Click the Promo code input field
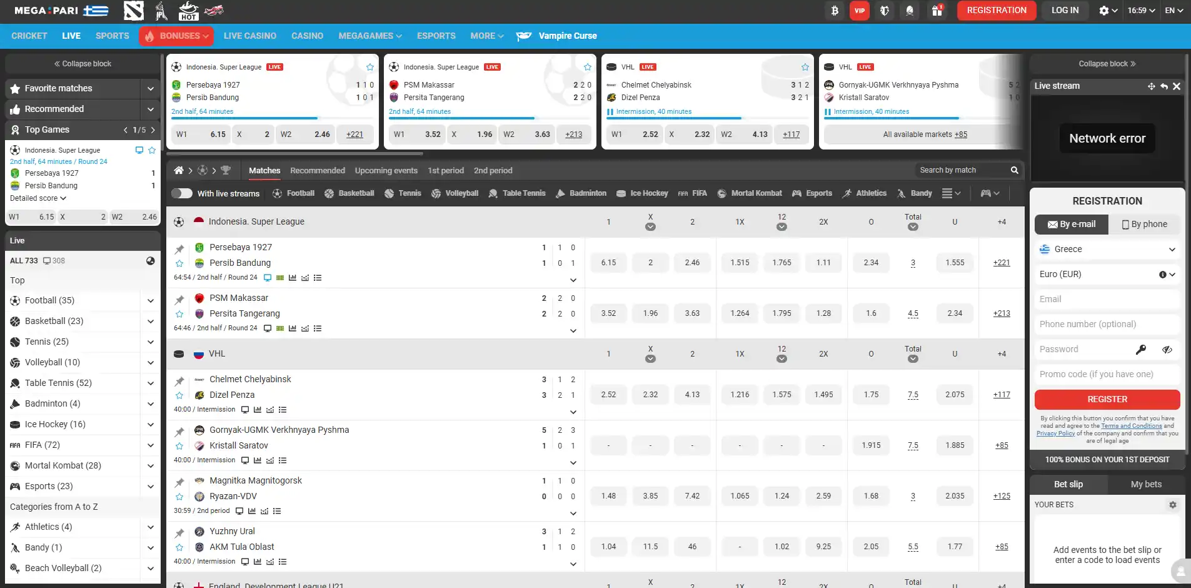 click(1107, 375)
